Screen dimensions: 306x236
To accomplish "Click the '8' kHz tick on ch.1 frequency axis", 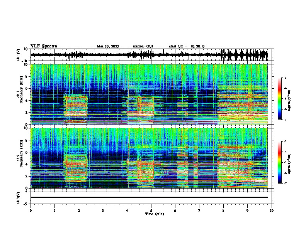I will click(27, 76).
